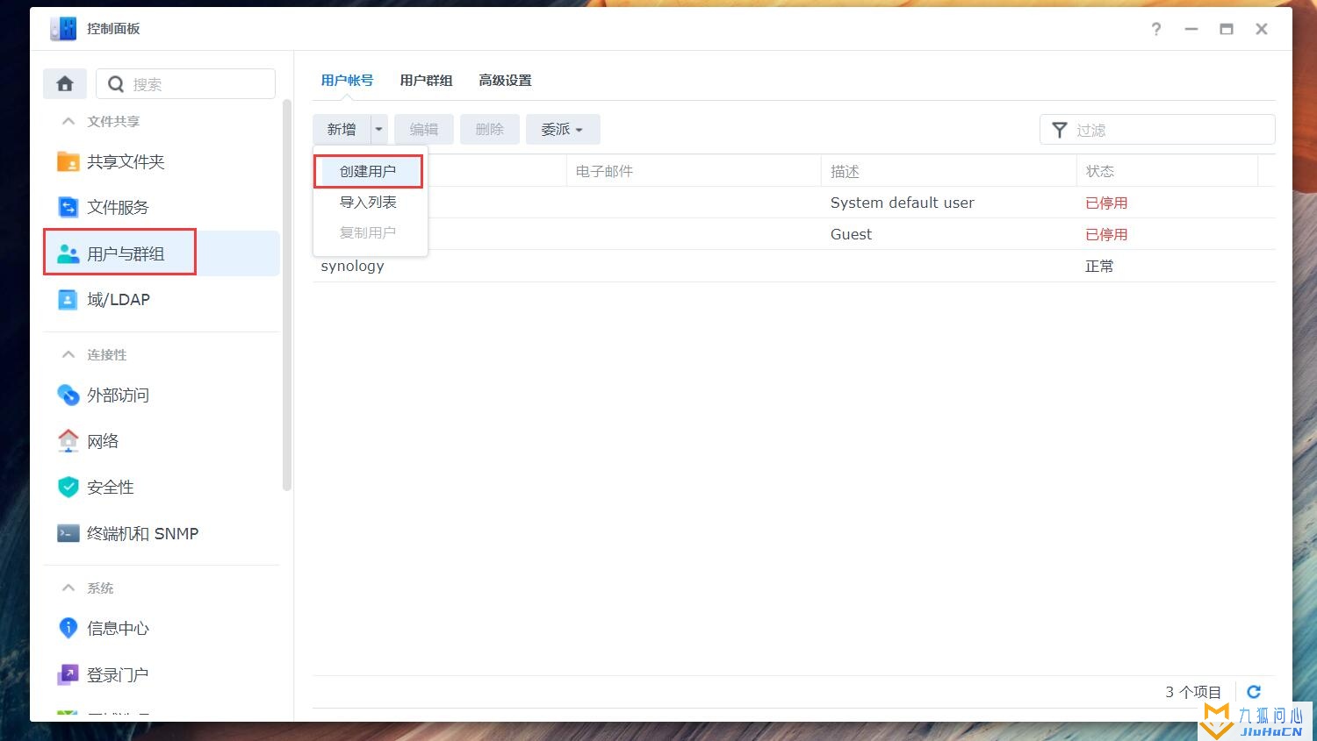Click the search magnifier icon
This screenshot has height=741, width=1317.
coord(115,84)
